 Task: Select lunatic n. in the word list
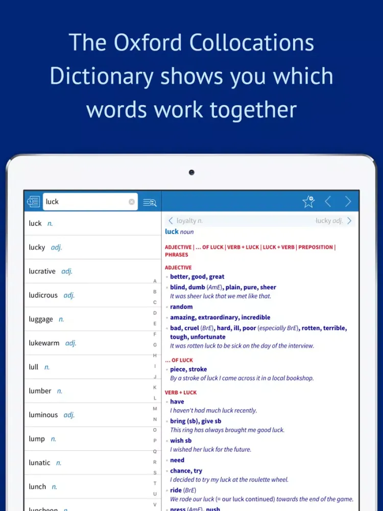[92, 462]
